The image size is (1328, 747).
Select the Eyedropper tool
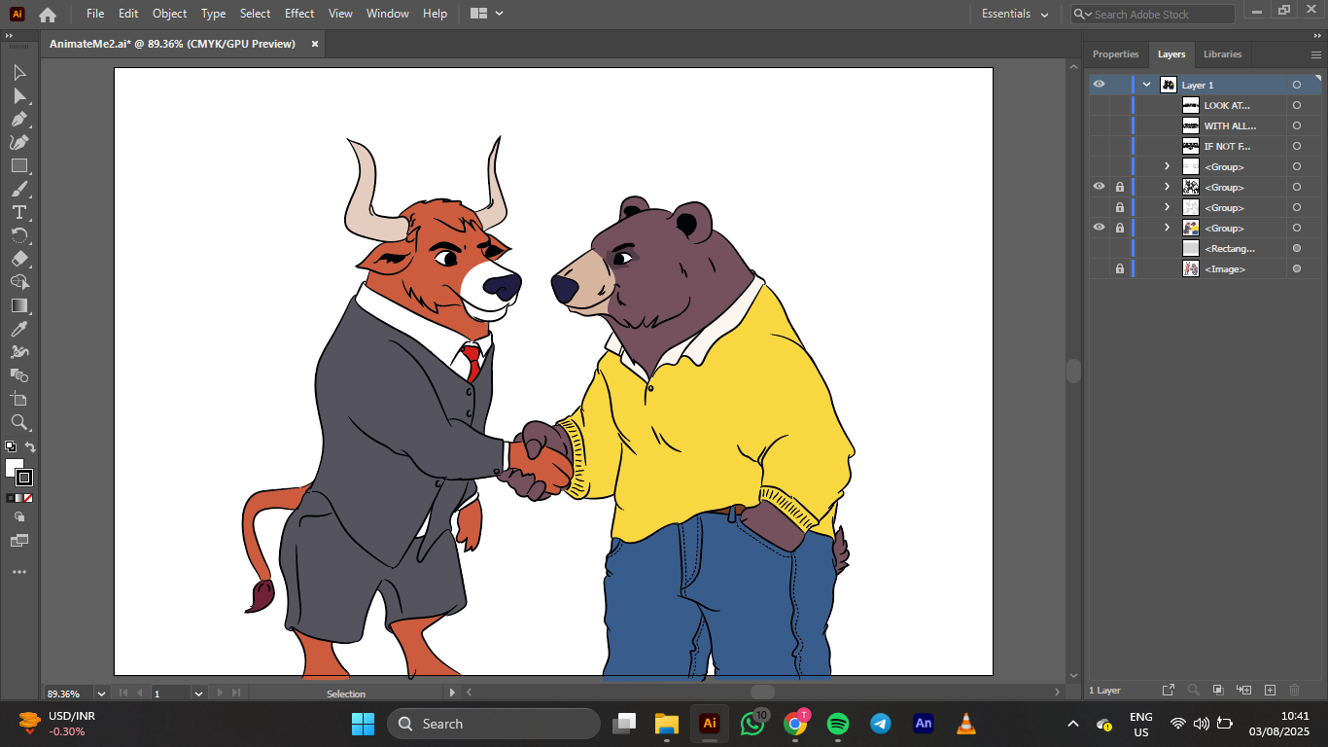pos(19,329)
